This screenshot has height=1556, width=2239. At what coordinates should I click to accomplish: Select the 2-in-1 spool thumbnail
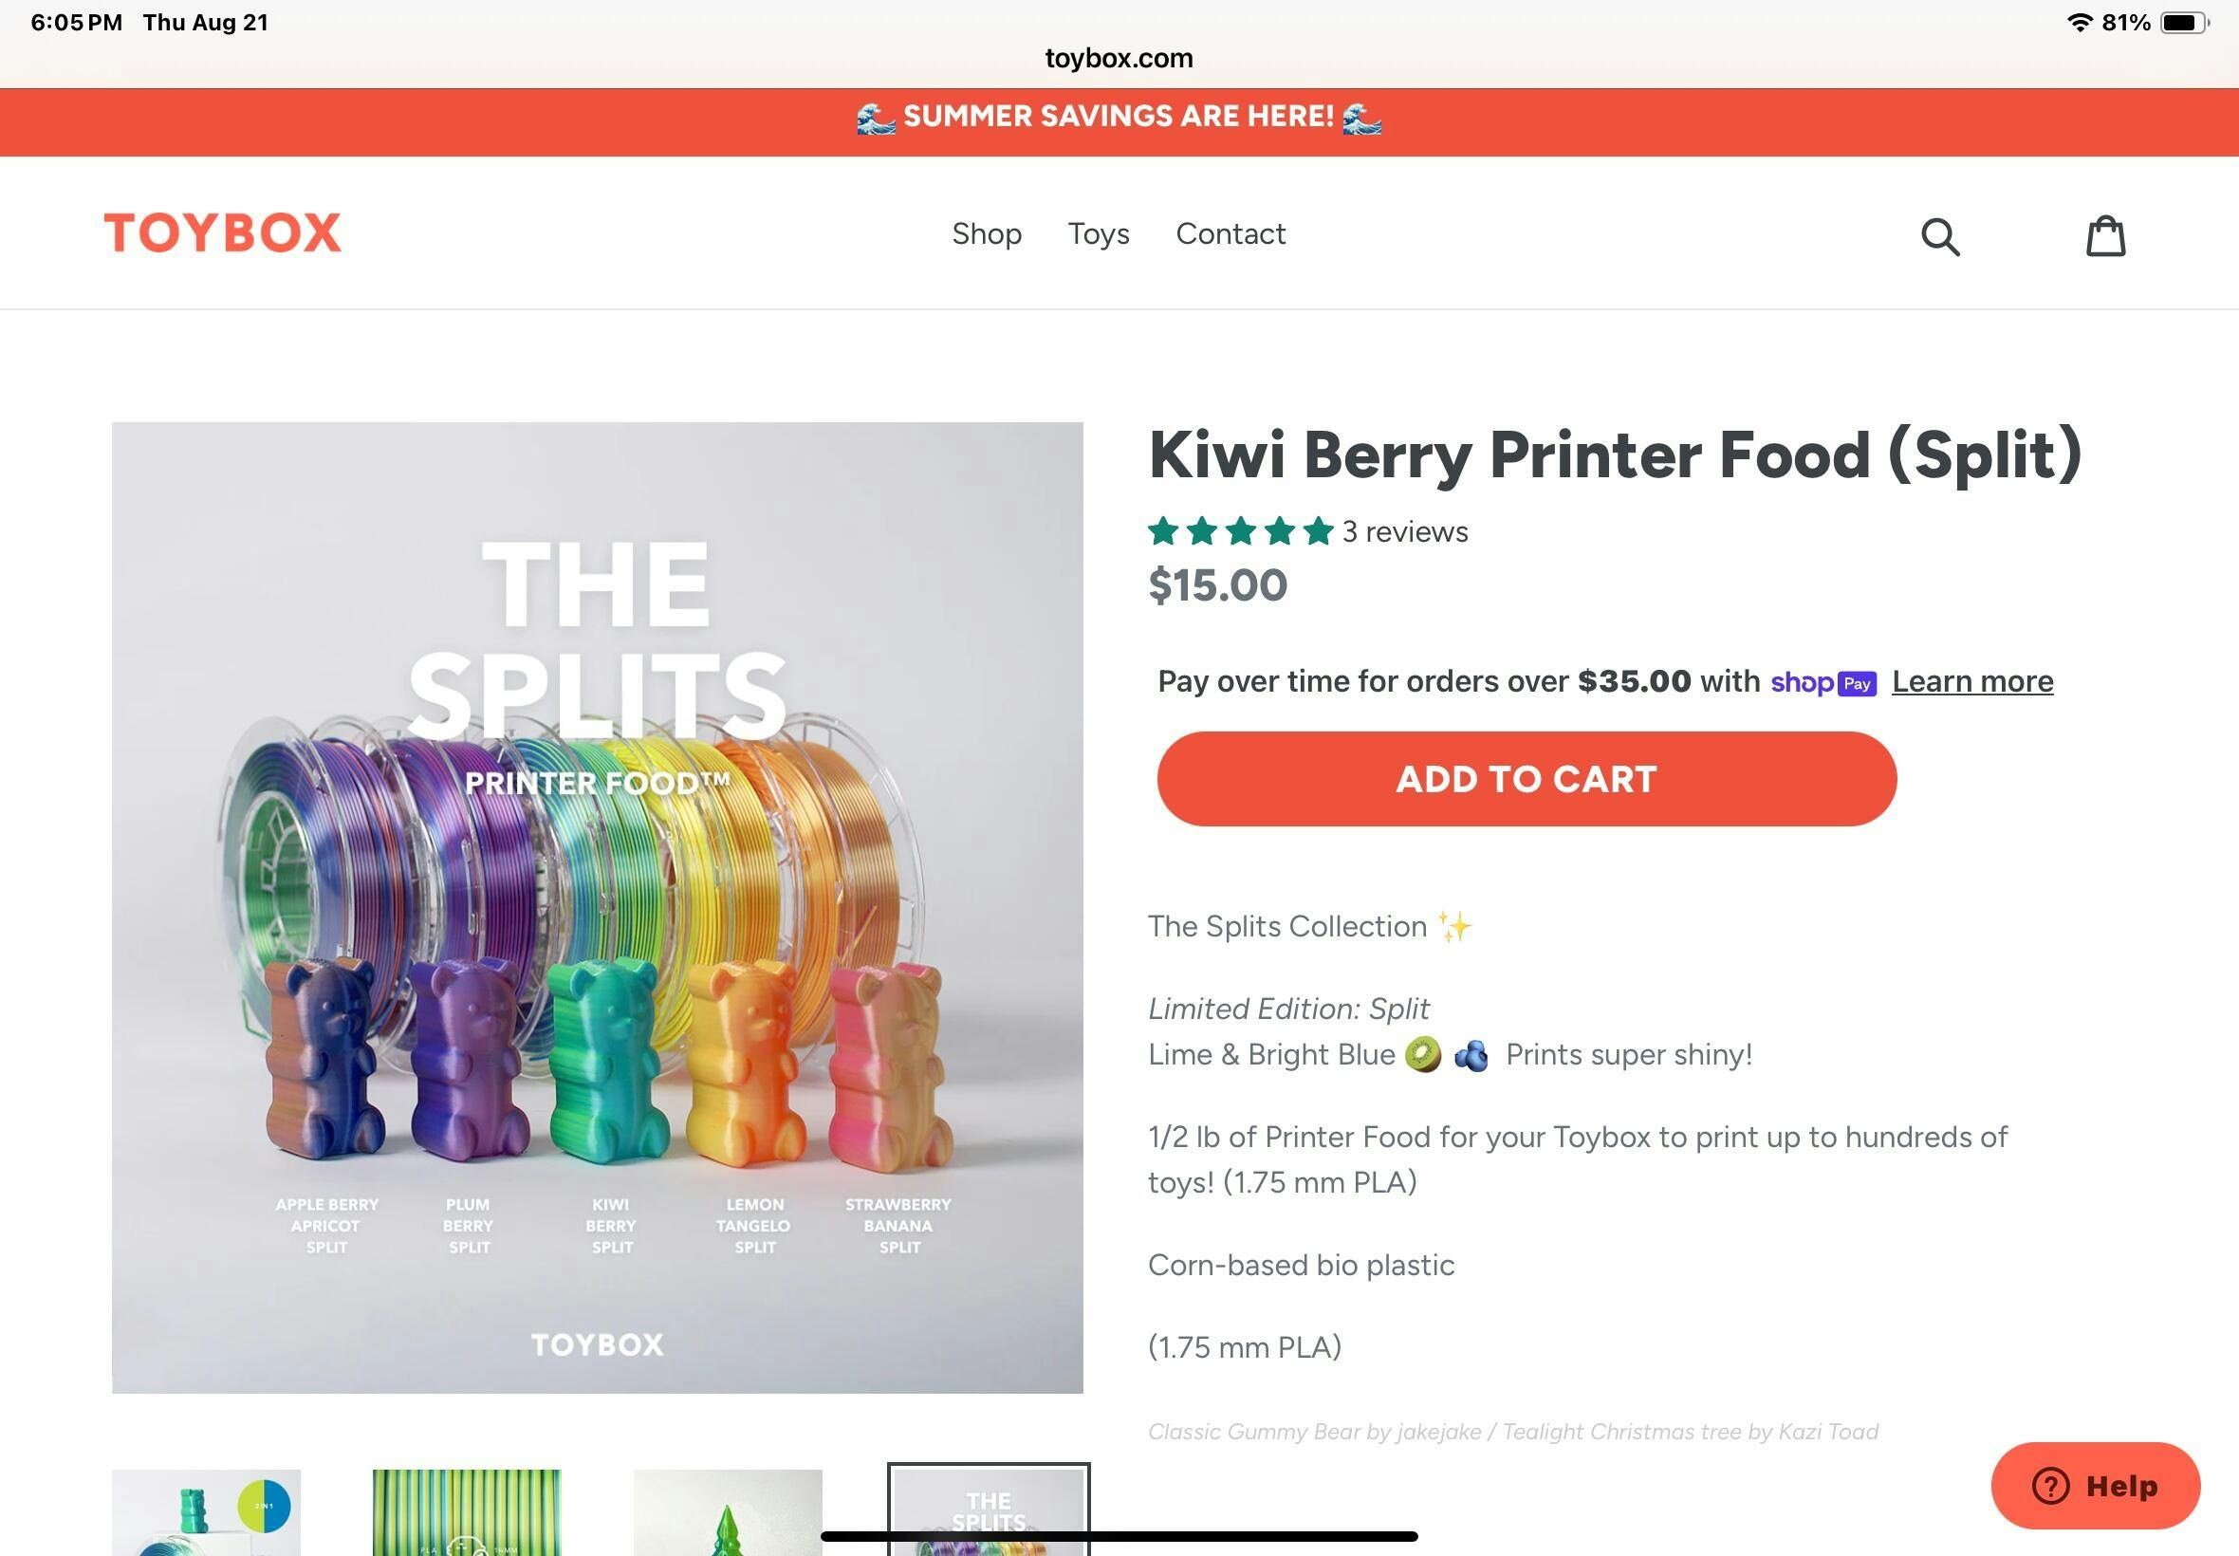pos(207,1512)
